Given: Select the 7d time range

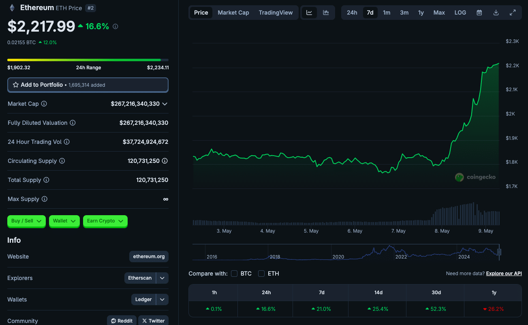Looking at the screenshot, I should tap(370, 13).
